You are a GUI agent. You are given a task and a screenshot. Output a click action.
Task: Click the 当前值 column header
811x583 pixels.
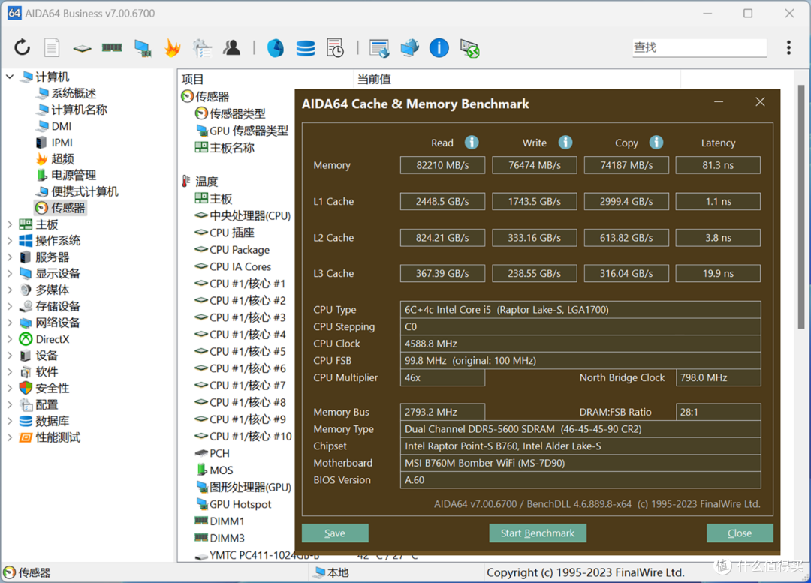click(x=374, y=79)
